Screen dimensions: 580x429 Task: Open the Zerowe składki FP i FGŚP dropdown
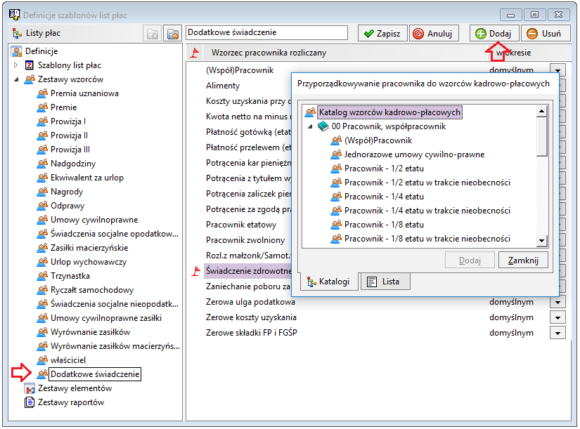coord(558,334)
